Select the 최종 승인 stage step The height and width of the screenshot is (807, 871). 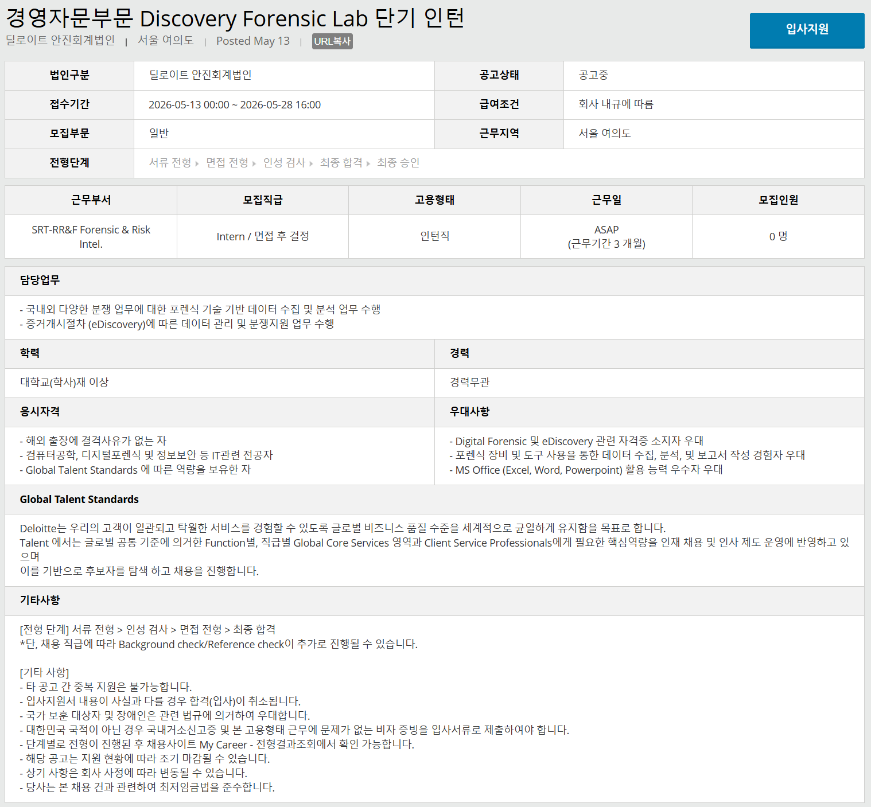click(398, 163)
